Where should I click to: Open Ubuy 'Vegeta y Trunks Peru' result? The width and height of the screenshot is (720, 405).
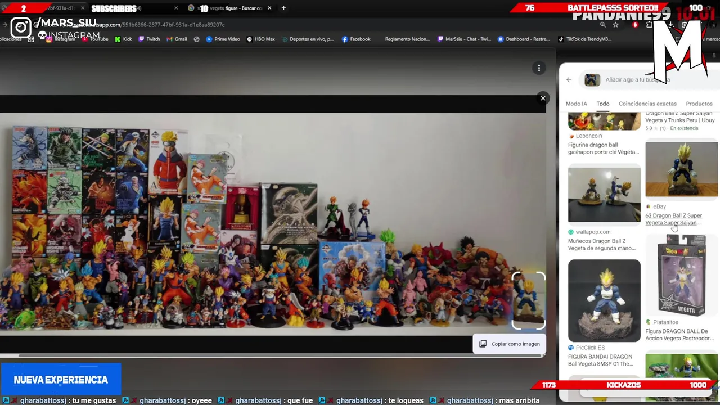coord(679,117)
